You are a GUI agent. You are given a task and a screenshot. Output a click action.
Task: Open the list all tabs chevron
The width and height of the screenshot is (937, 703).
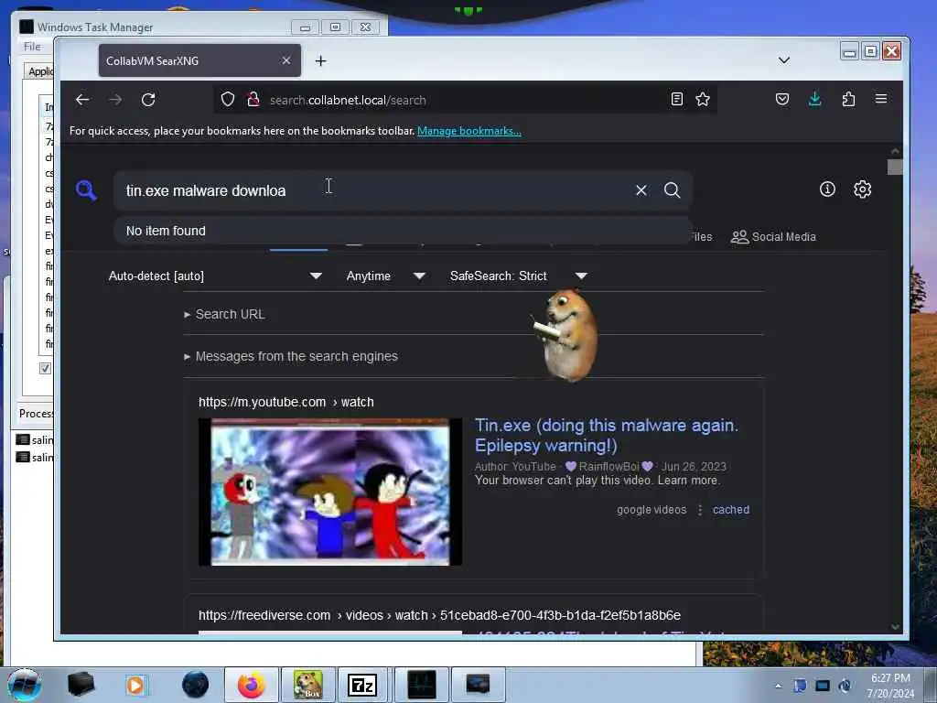(x=784, y=60)
